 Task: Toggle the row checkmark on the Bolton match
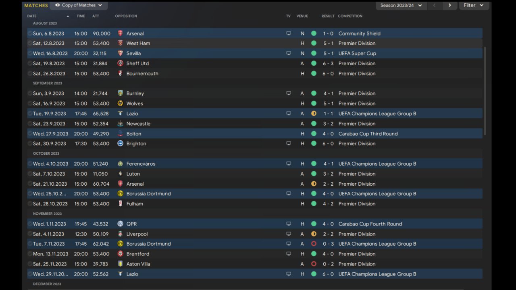(30, 134)
